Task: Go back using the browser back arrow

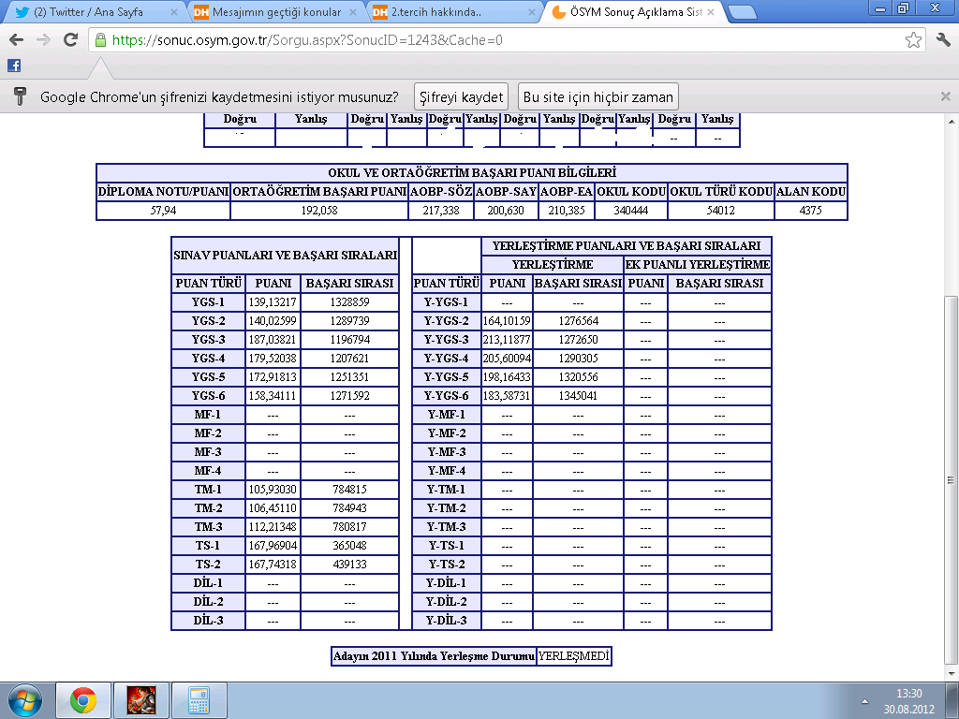Action: 17,40
